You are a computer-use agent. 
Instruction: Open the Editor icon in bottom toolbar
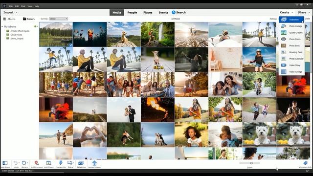pyautogui.click(x=69, y=163)
